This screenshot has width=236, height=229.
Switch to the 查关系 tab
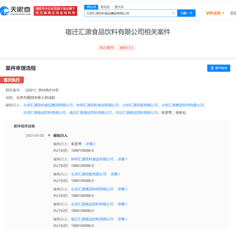click(x=119, y=7)
